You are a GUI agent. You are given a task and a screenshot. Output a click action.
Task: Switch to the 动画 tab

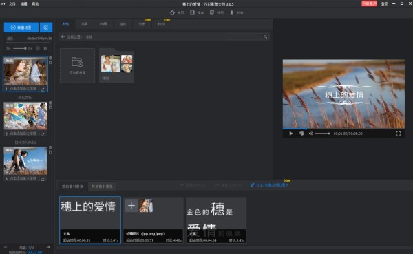[103, 24]
